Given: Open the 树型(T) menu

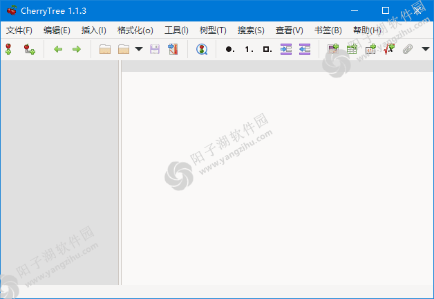Looking at the screenshot, I should click(213, 30).
